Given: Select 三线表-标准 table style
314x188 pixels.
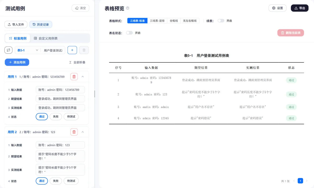Looking at the screenshot, I should (x=137, y=21).
